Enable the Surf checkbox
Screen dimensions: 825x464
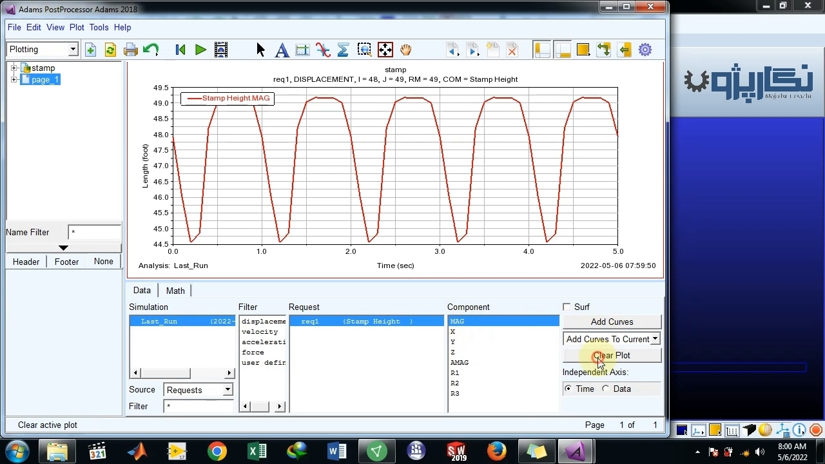[x=567, y=307]
